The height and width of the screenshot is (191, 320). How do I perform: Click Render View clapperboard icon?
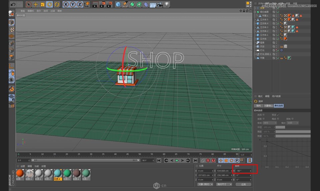[x=95, y=4]
